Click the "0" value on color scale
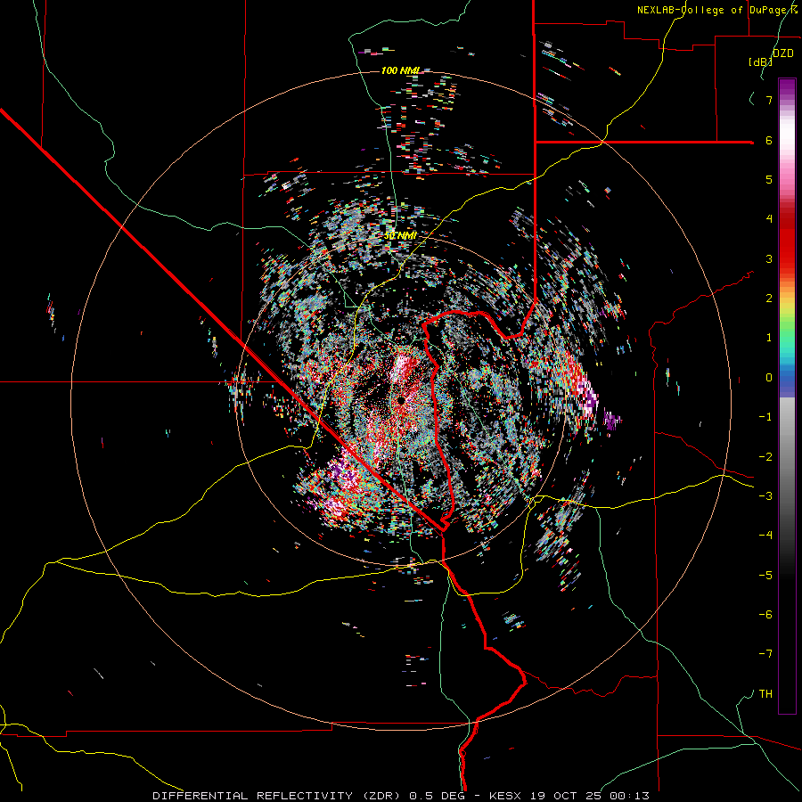This screenshot has height=802, width=802. pos(769,378)
